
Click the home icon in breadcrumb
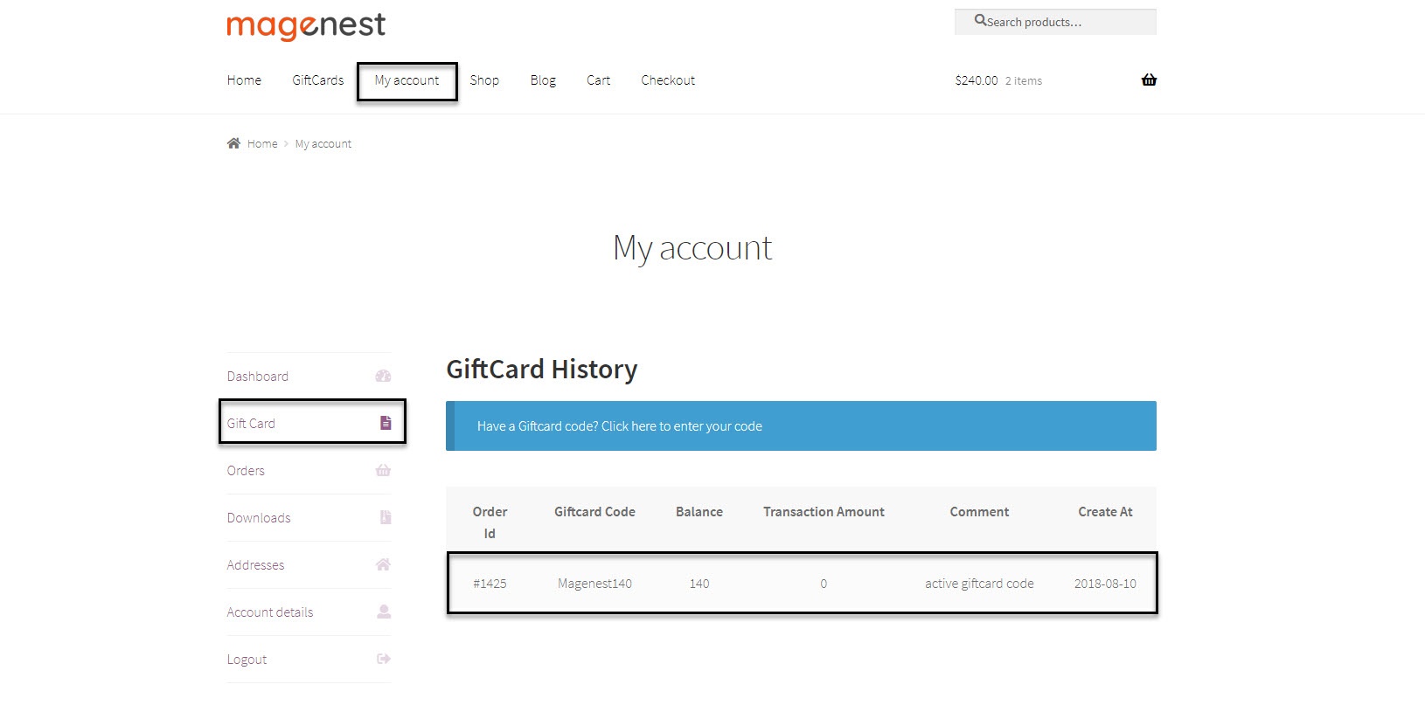[x=233, y=143]
